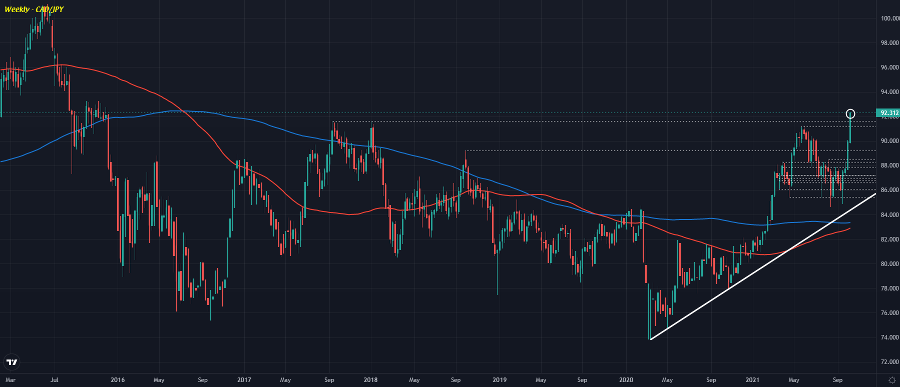Click the 2021 label on time axis
The image size is (900, 387).
click(752, 380)
